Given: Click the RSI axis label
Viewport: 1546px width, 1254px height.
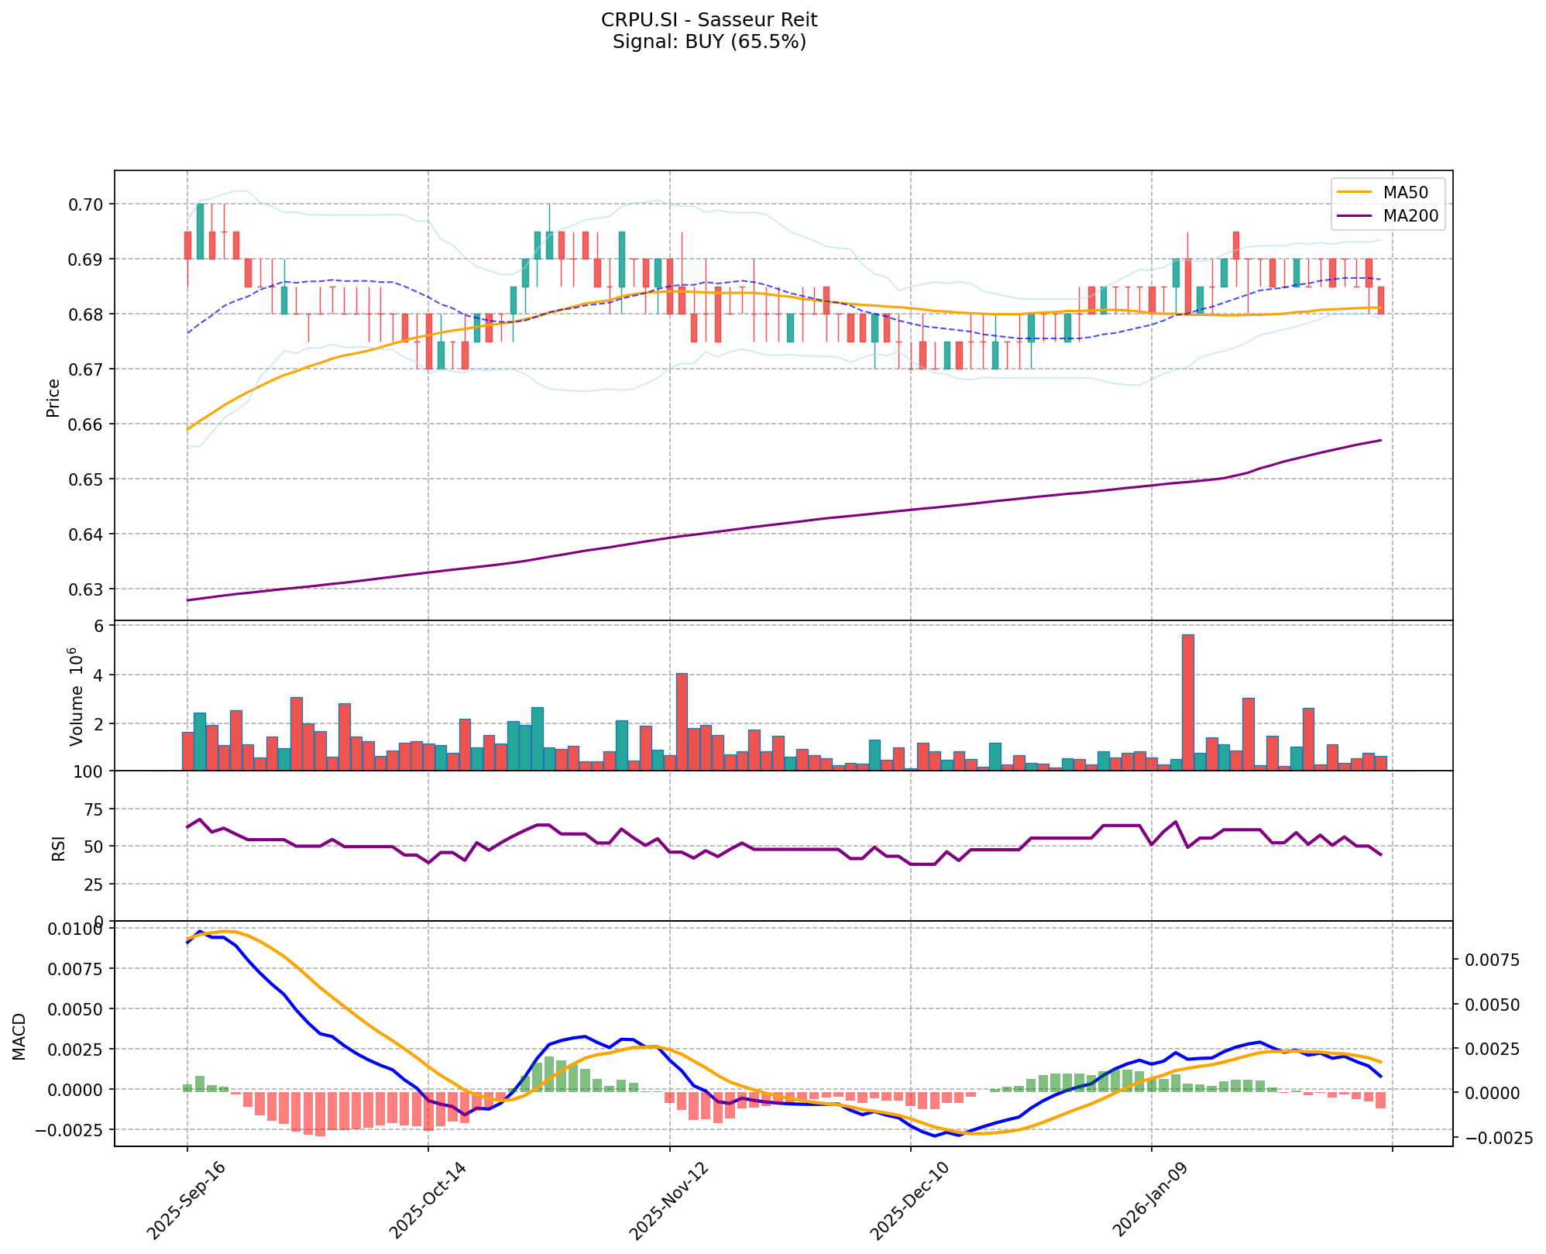Looking at the screenshot, I should click(58, 848).
